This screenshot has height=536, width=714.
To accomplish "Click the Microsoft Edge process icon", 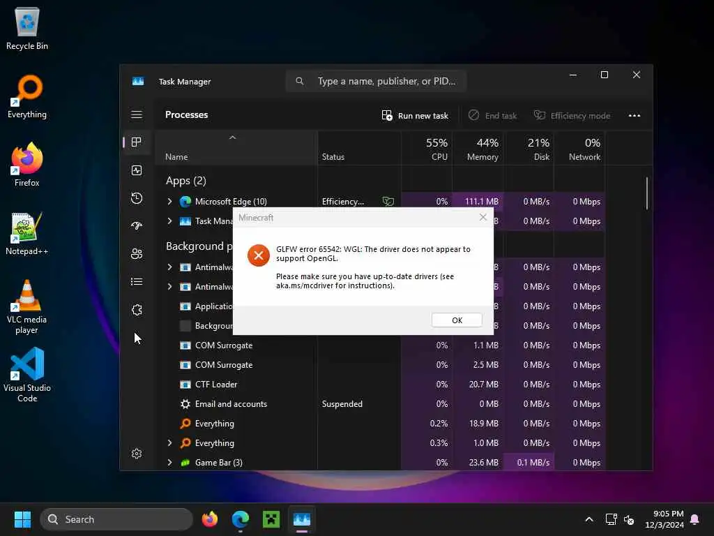I will coord(185,202).
